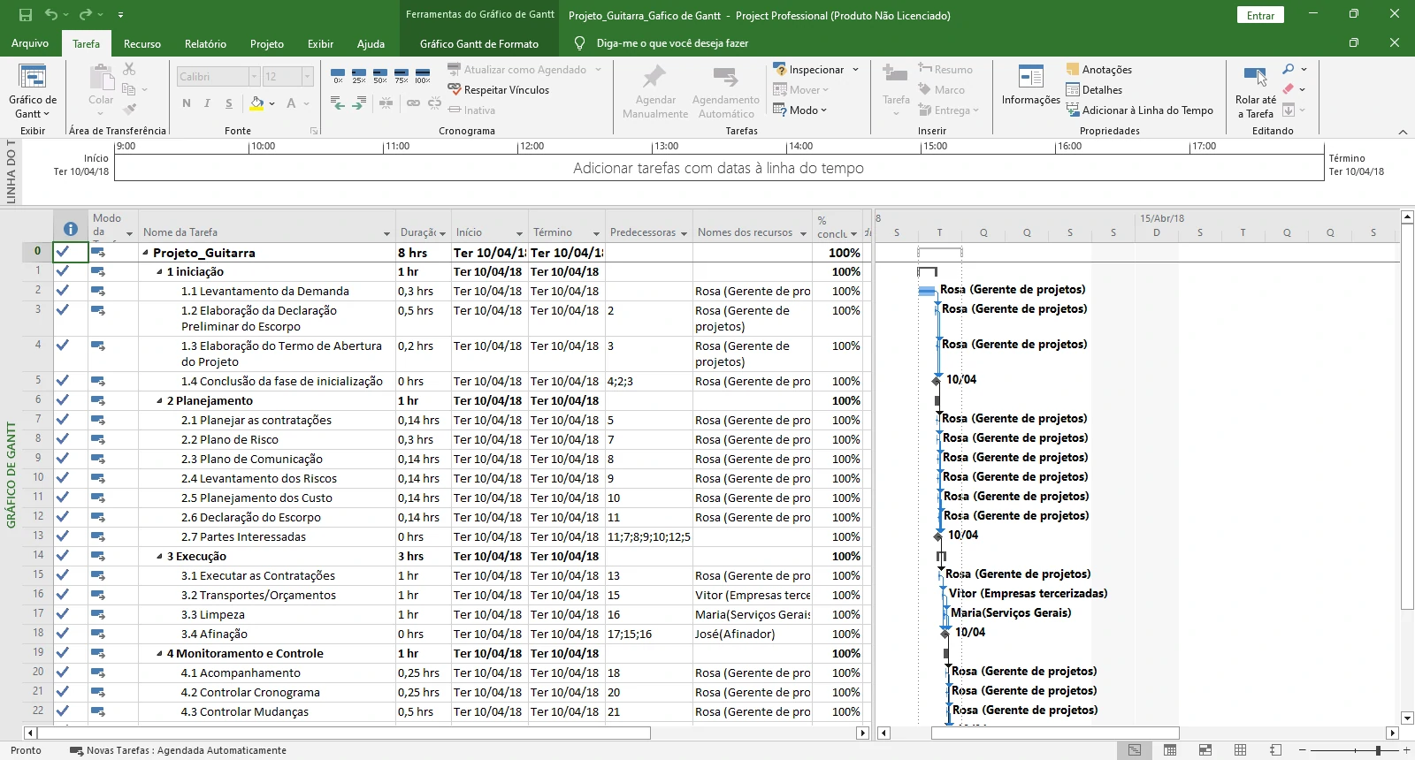The image size is (1415, 760).
Task: Switch to the Projeto tab
Action: click(x=267, y=43)
